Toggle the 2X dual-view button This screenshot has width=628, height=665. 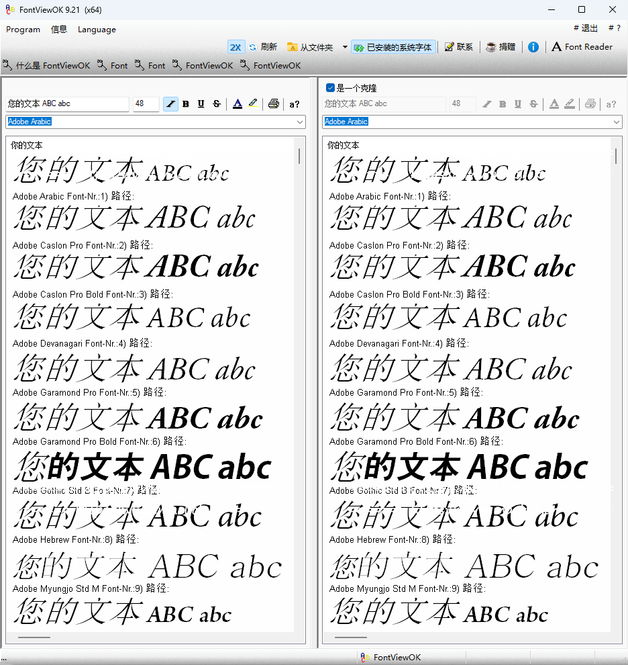235,47
